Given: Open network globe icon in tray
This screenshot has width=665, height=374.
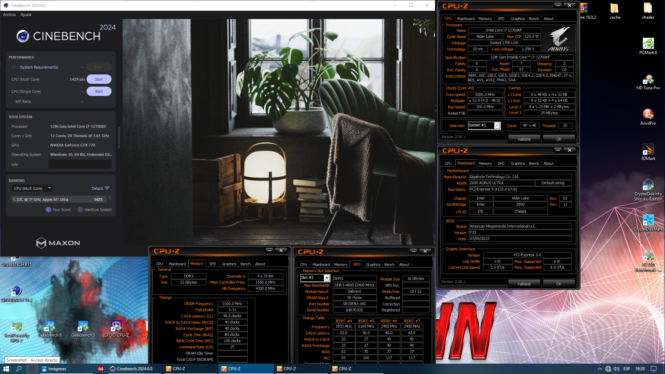Looking at the screenshot, I should [x=608, y=369].
